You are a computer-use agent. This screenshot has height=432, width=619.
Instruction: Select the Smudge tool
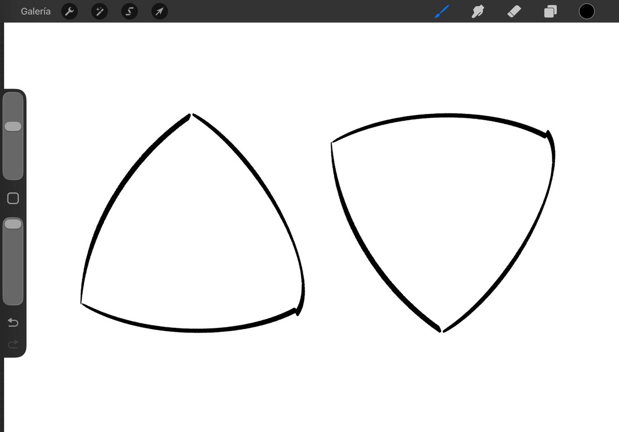click(478, 11)
